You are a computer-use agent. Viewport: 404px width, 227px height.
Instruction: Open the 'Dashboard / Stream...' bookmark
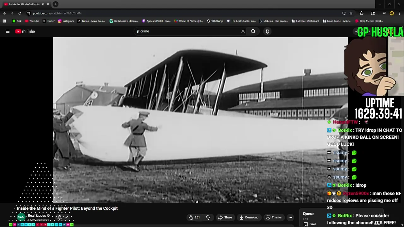click(x=124, y=21)
